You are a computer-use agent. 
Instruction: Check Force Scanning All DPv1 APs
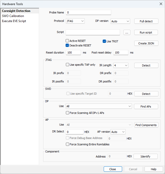tap(67, 113)
